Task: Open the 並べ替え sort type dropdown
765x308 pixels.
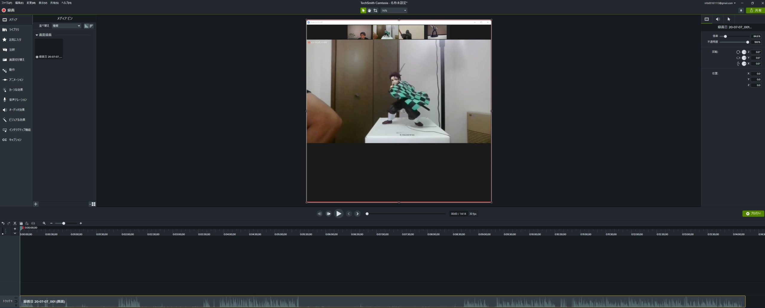Action: click(x=66, y=26)
